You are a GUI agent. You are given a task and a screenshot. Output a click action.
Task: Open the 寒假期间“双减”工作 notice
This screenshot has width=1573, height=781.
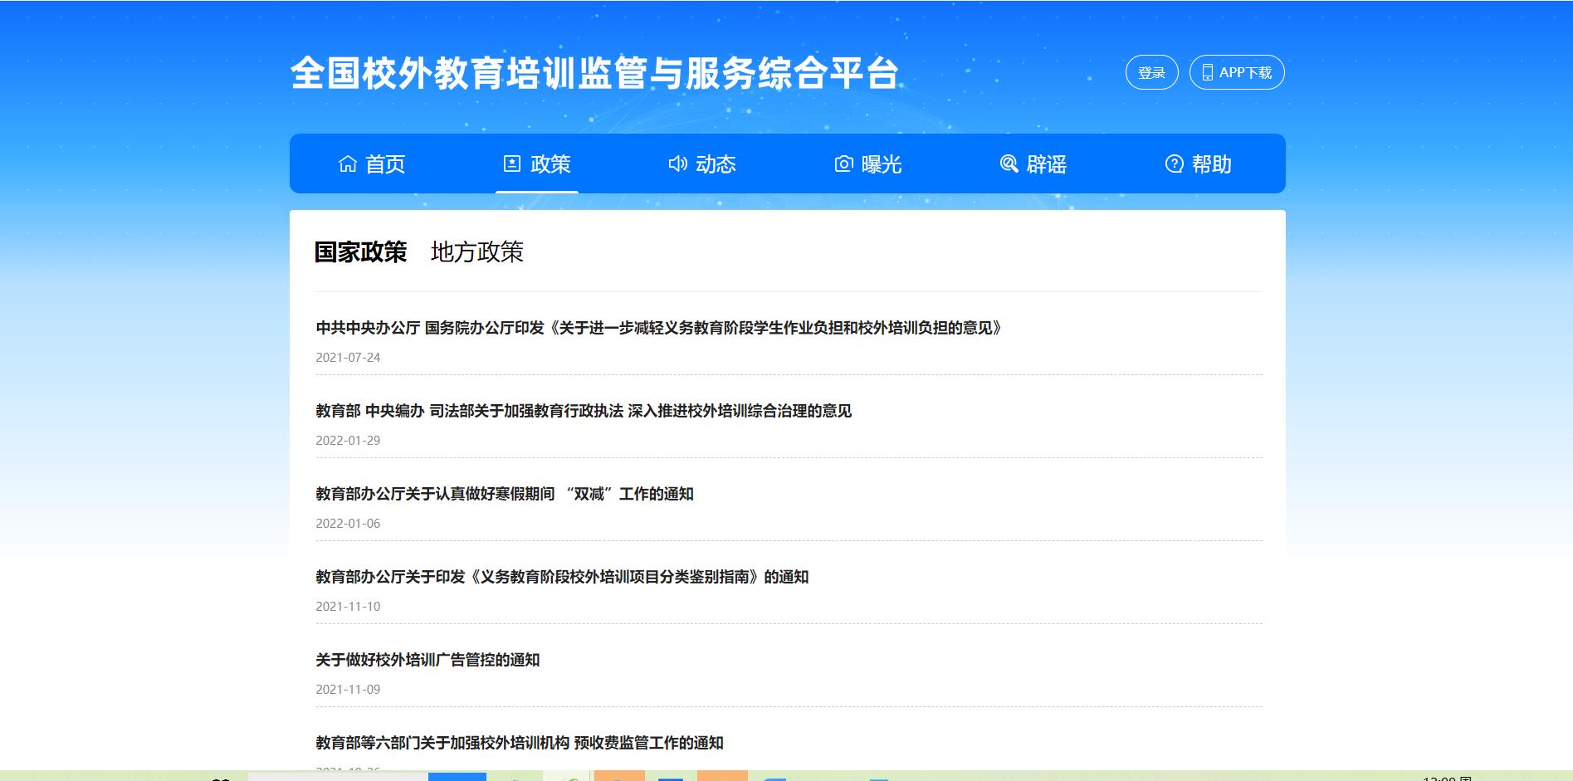click(504, 495)
